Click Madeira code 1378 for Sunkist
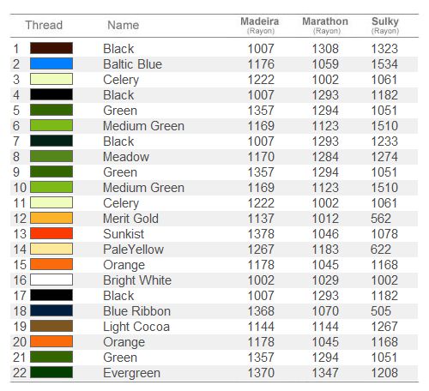429x391 pixels. (x=261, y=234)
